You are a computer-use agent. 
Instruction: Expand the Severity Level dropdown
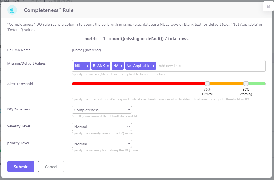(x=102, y=127)
